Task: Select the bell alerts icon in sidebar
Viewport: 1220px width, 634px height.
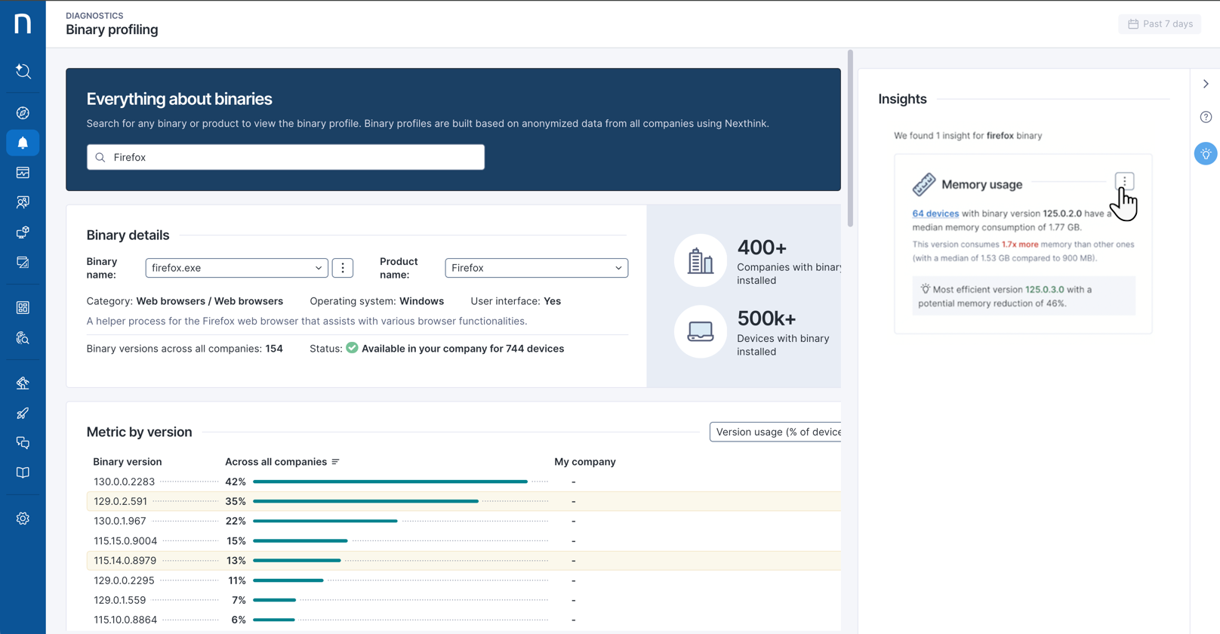Action: point(23,143)
